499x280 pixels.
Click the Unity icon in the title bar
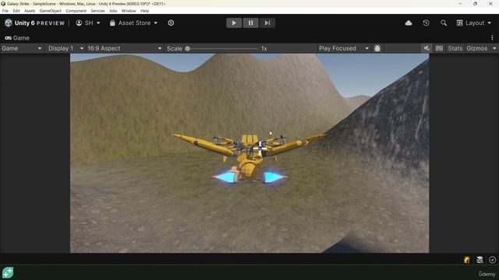tap(3, 3)
